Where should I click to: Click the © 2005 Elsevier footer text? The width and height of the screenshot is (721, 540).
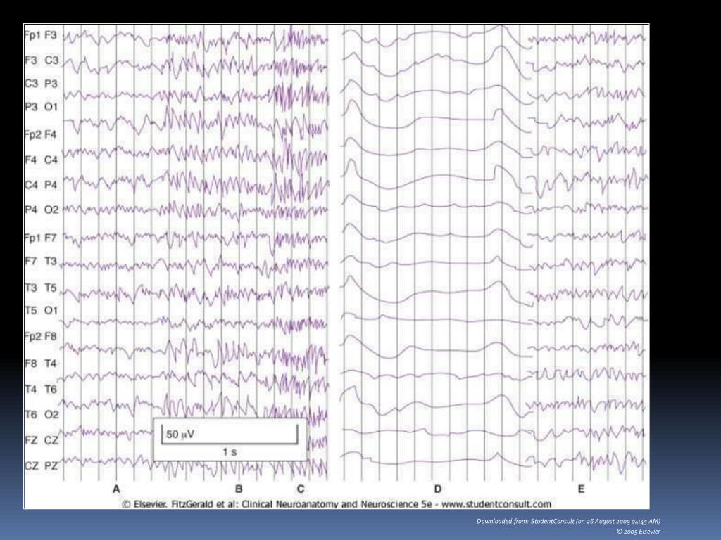(638, 532)
